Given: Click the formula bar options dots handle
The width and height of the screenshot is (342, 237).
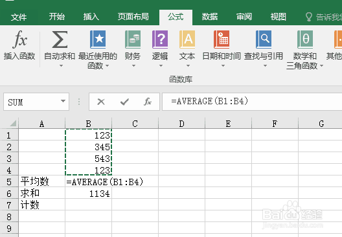Looking at the screenshot, I should 79,102.
